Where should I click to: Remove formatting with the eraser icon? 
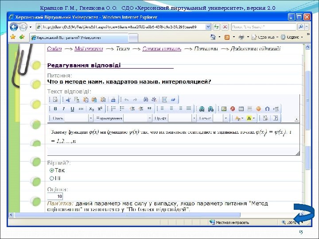pyautogui.click(x=173, y=100)
